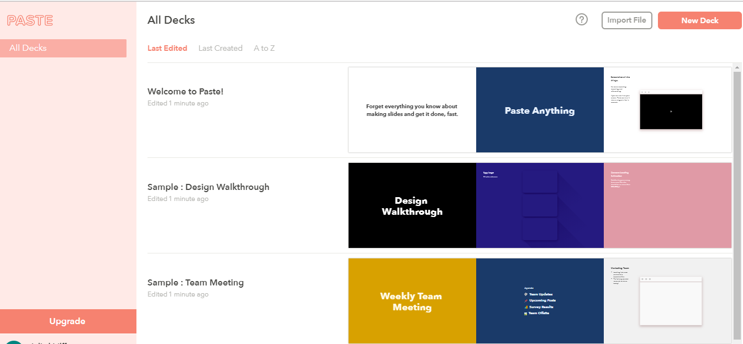
Task: Sort decks by Last Created
Action: coord(220,48)
